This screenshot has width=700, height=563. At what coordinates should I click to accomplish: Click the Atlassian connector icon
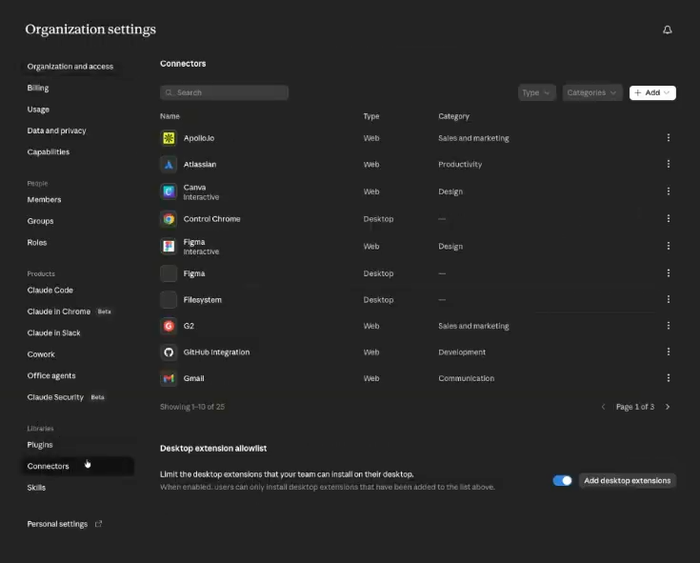click(x=169, y=164)
